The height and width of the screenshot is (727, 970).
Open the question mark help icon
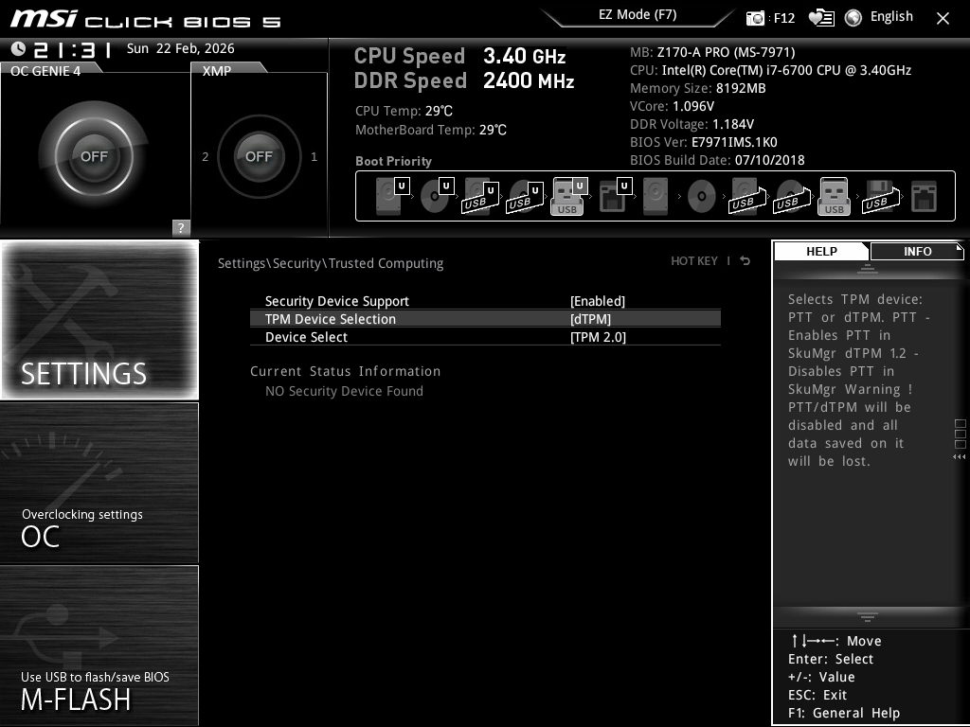tap(180, 227)
